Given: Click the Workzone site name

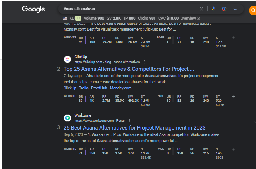Looking at the screenshot, I should coord(83,115).
